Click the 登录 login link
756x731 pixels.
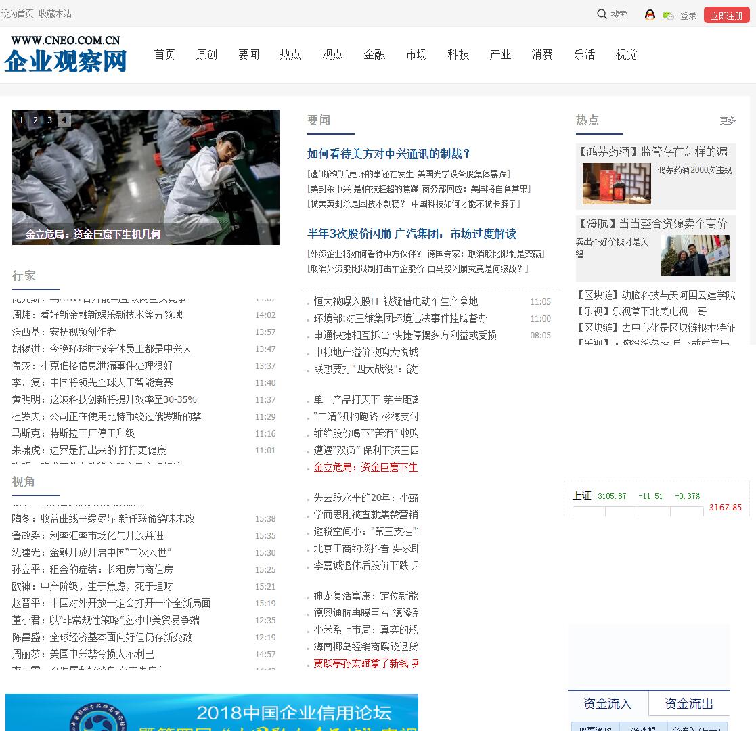(x=688, y=16)
